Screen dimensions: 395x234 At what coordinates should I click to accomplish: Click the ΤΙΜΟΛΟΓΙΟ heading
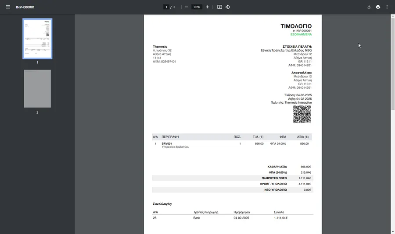(x=296, y=26)
